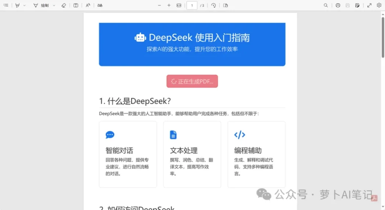The height and width of the screenshot is (210, 385).
Task: Toggle fit to width view
Action: coord(179,5)
